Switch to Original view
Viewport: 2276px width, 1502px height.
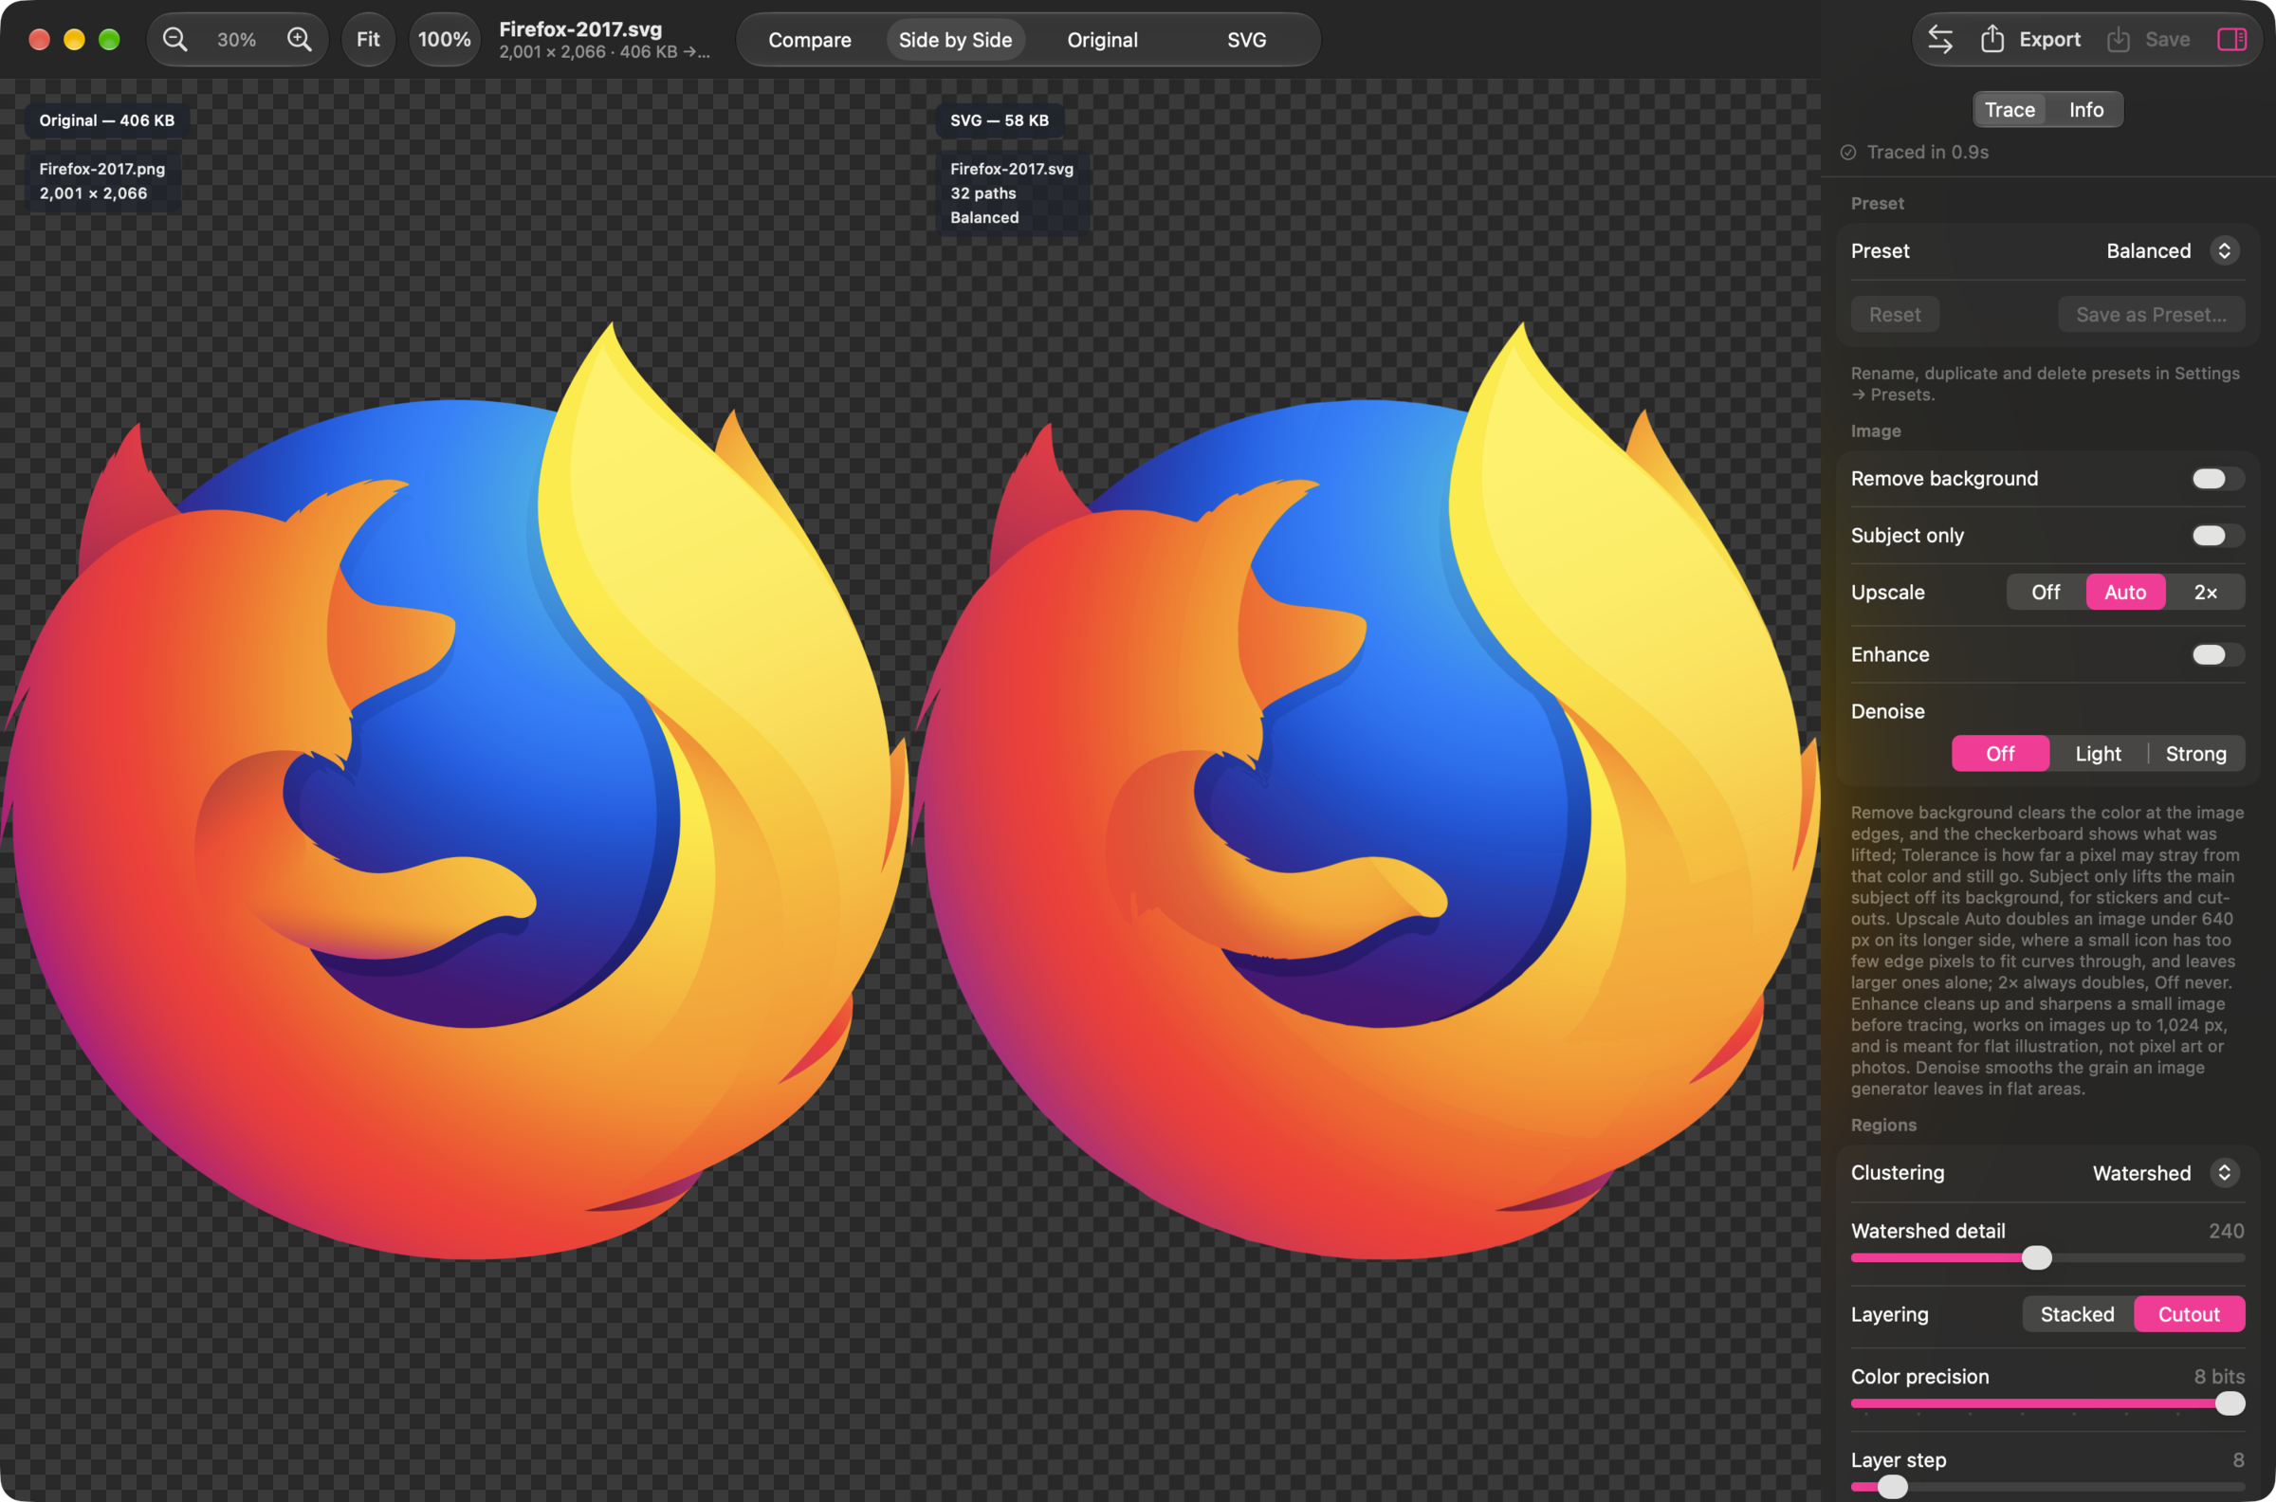pos(1102,39)
